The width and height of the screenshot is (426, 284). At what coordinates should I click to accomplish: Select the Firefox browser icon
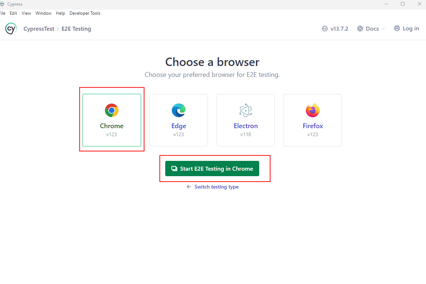point(313,110)
